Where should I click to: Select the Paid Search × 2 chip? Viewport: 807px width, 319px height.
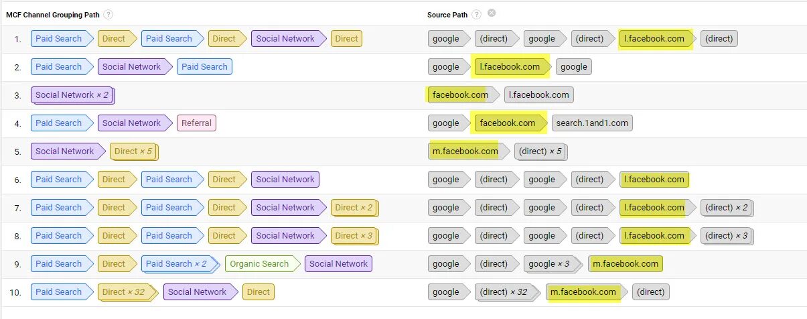177,264
